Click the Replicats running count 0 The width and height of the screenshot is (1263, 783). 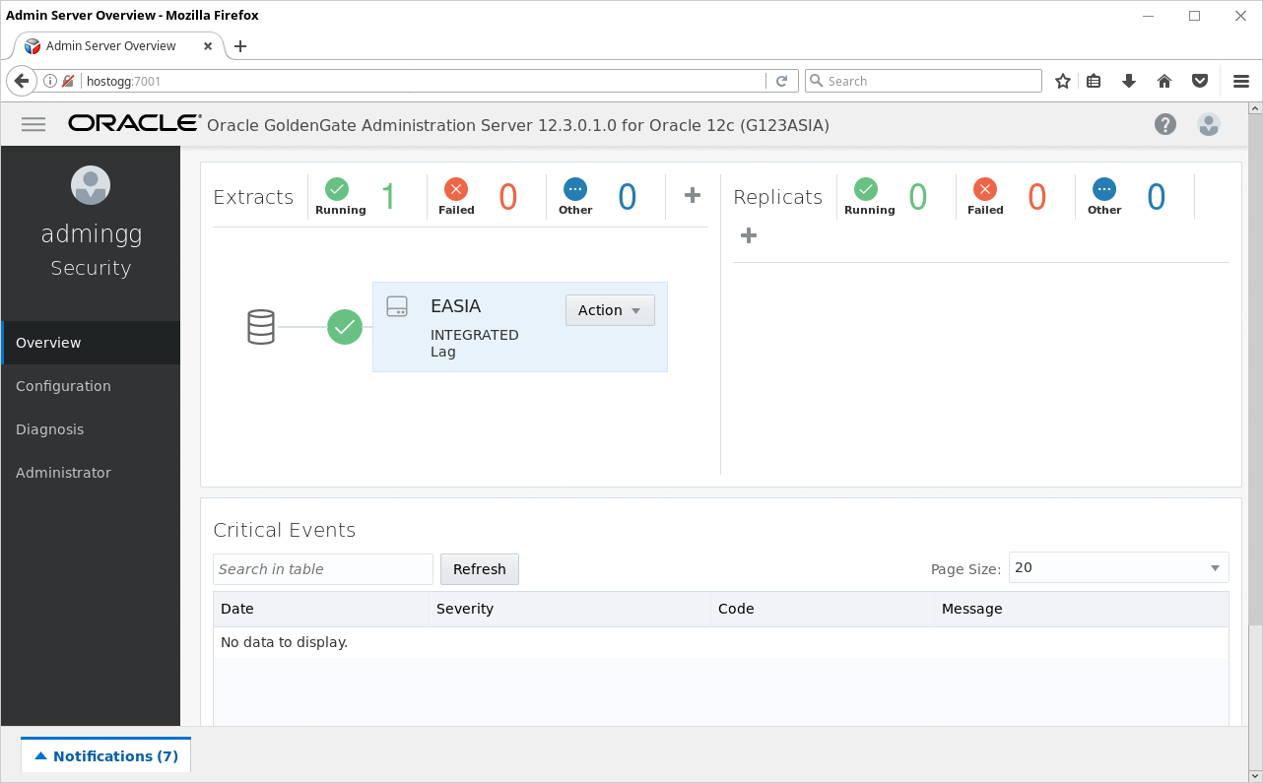[x=917, y=197]
